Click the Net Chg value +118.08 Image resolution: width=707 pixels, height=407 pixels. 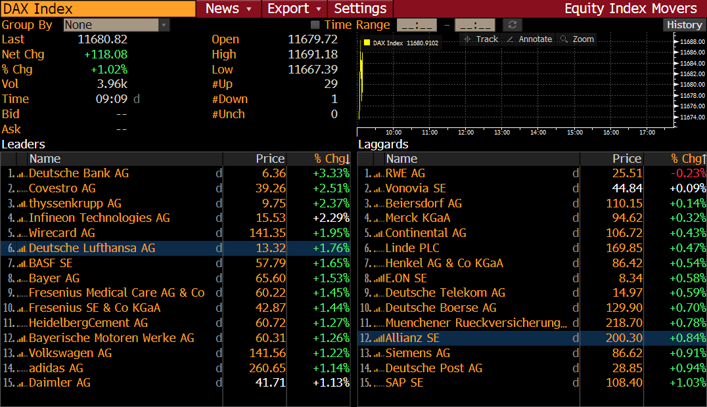[106, 54]
